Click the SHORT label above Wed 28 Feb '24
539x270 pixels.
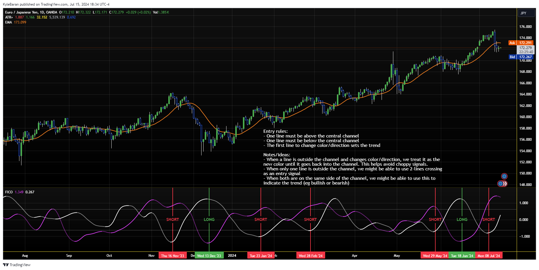[x=310, y=219]
